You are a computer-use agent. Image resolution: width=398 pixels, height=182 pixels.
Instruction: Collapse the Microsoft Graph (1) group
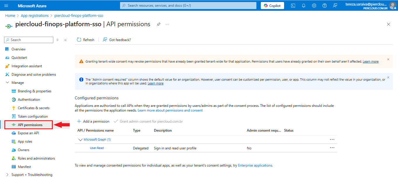coord(80,140)
